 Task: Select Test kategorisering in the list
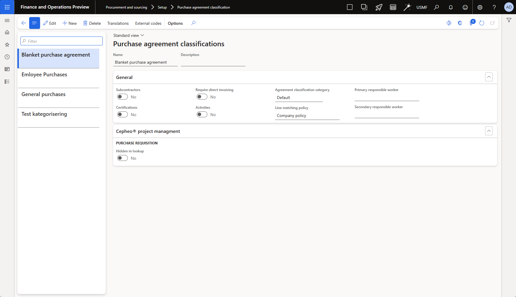click(59, 118)
